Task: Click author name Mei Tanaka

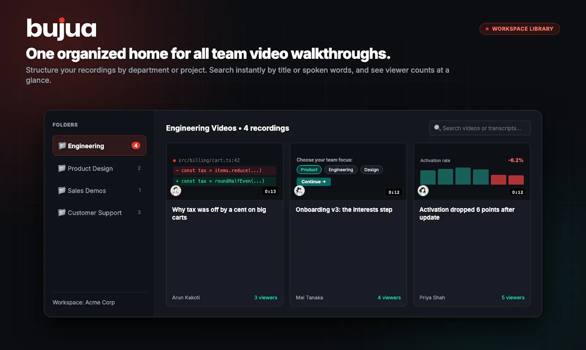Action: click(309, 297)
